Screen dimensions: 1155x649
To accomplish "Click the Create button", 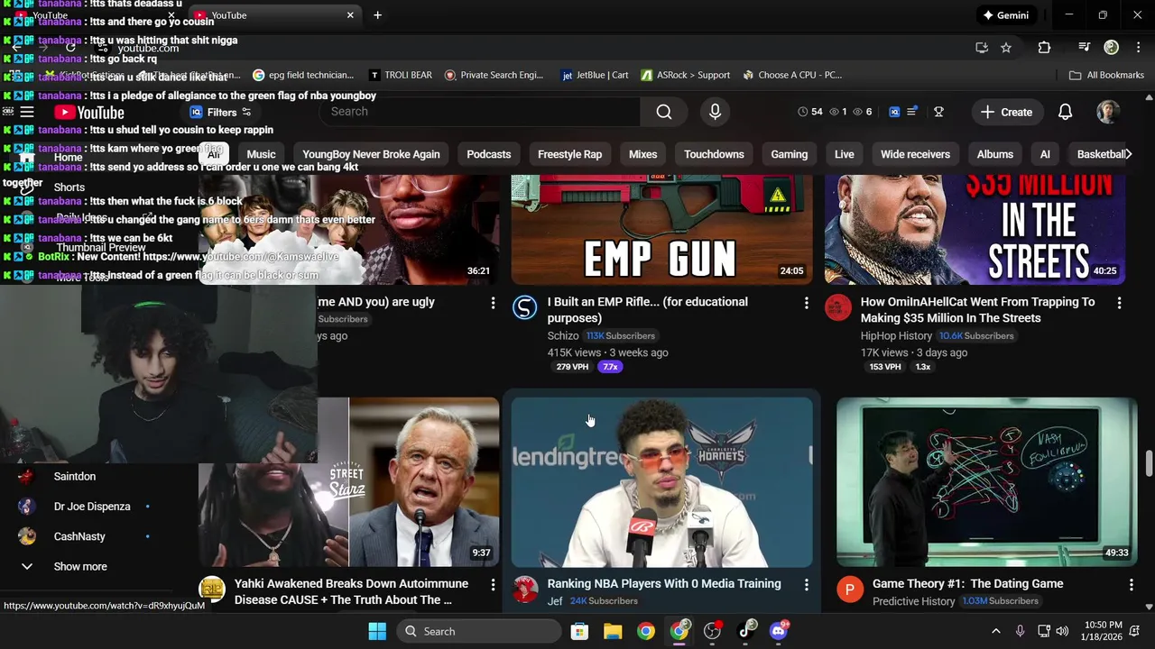I will (x=1006, y=112).
